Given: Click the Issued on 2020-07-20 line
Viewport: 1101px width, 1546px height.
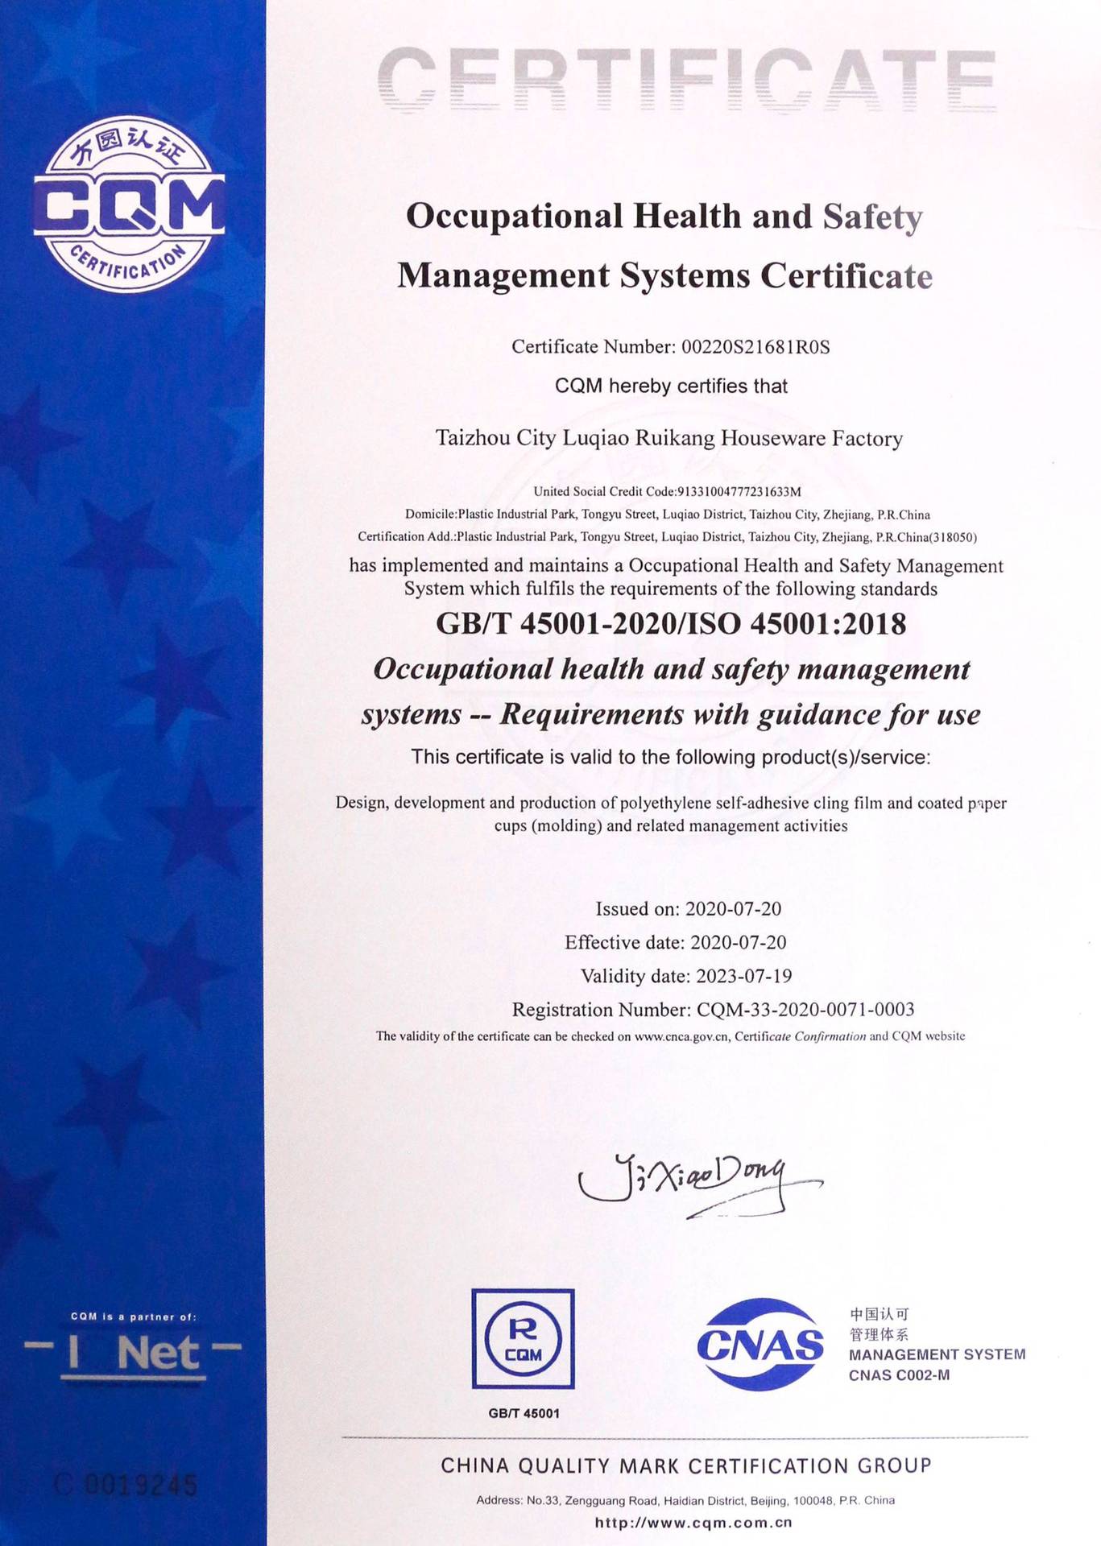Looking at the screenshot, I should click(688, 909).
